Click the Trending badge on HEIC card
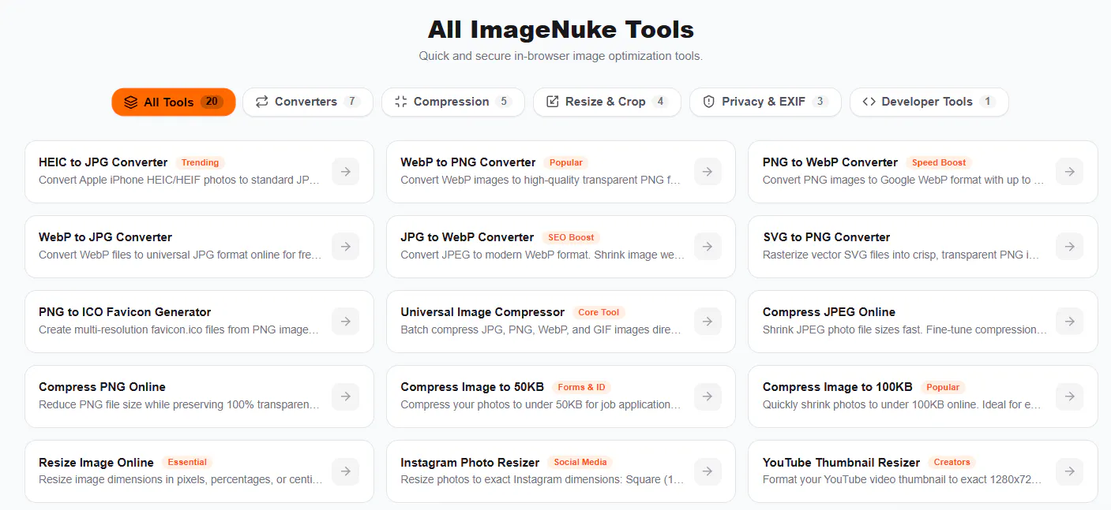 click(x=200, y=162)
